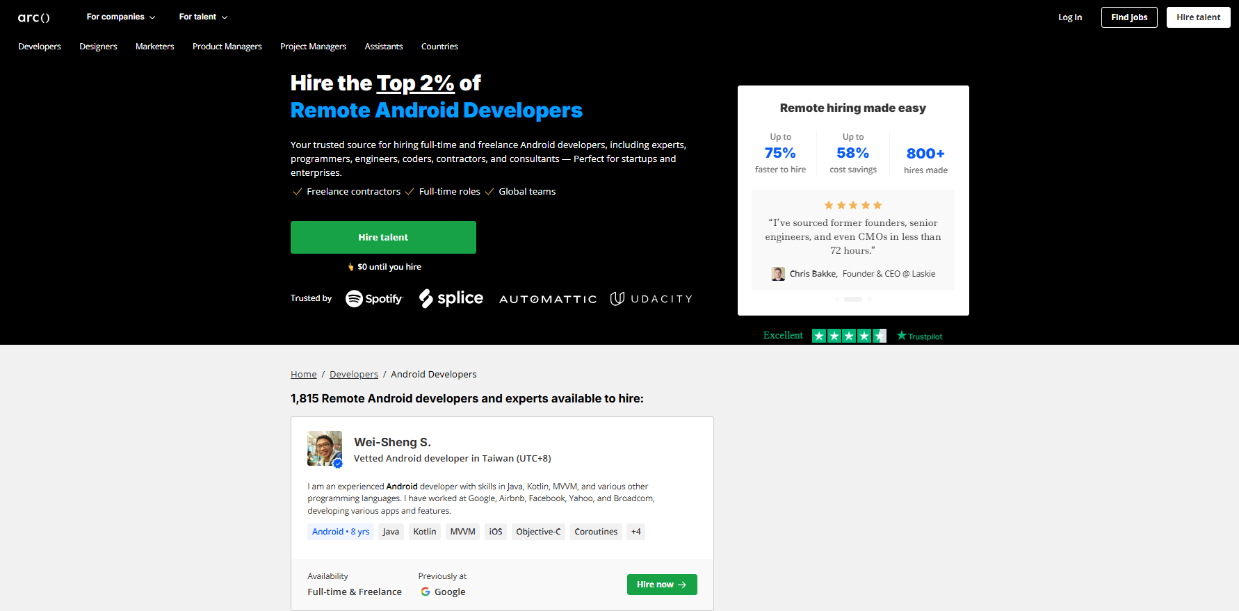The image size is (1239, 611).
Task: Open the Trustpilot logo link
Action: tap(919, 336)
